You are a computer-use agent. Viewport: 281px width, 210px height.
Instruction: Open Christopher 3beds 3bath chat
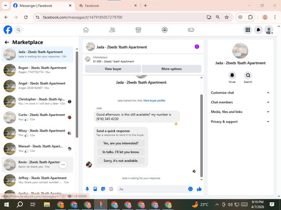coord(38,101)
